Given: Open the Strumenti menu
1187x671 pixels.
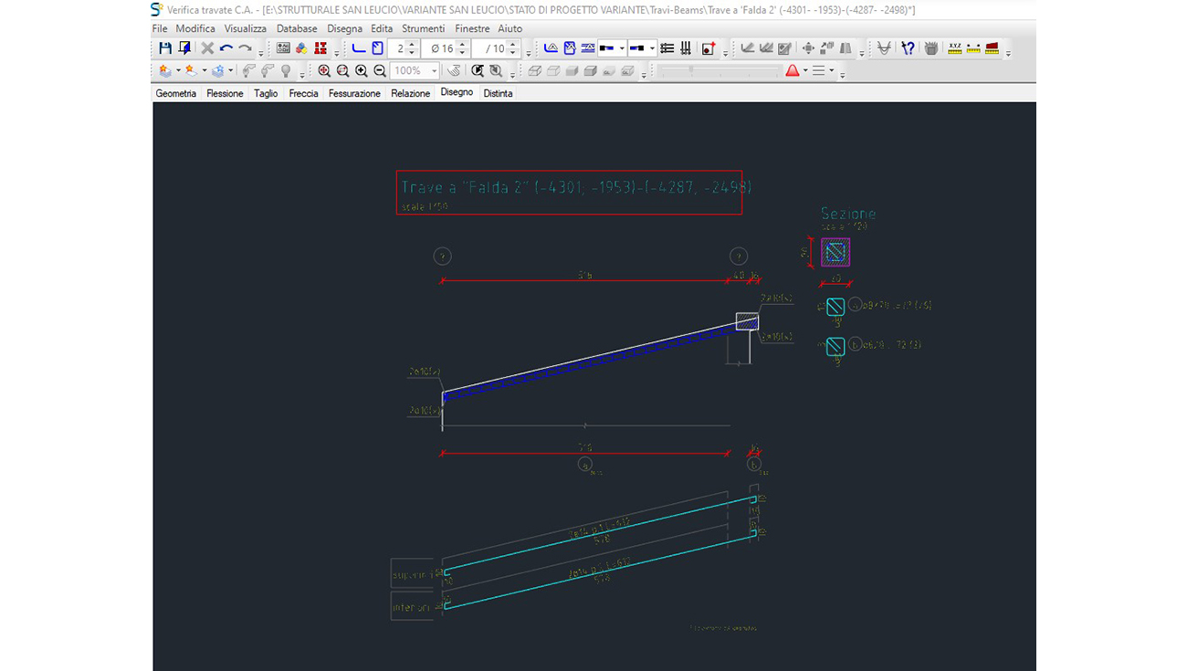Looking at the screenshot, I should click(423, 28).
